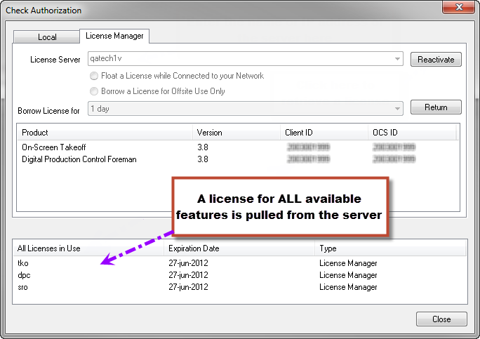Click the Close button
480x339 pixels.
[441, 319]
